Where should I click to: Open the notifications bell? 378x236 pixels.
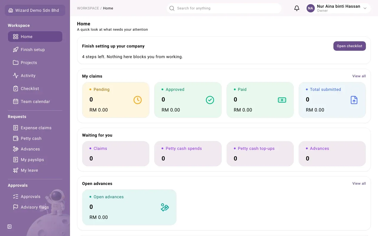pyautogui.click(x=297, y=8)
